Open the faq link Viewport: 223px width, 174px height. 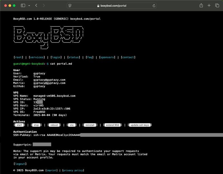click(x=89, y=57)
